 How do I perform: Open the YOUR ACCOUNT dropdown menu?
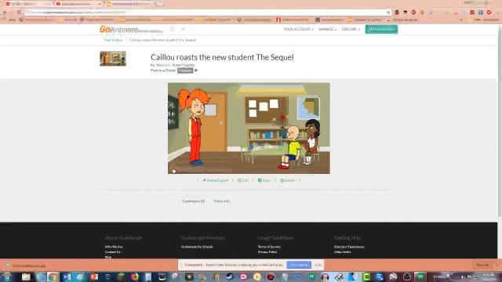[298, 29]
